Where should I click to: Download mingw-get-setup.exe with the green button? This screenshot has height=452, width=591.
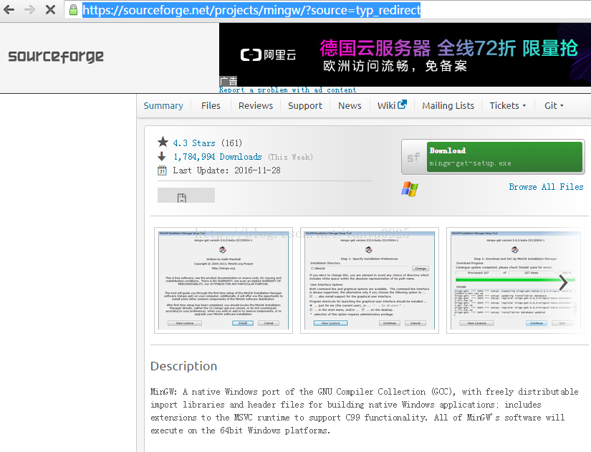tap(505, 157)
